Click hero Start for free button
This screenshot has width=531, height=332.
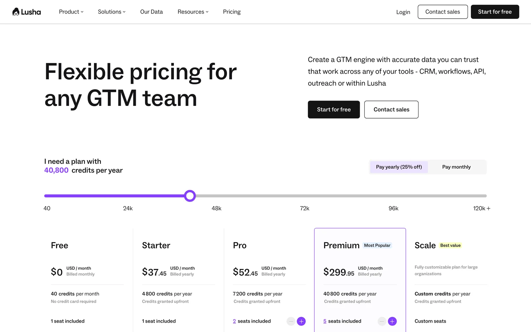coord(334,110)
